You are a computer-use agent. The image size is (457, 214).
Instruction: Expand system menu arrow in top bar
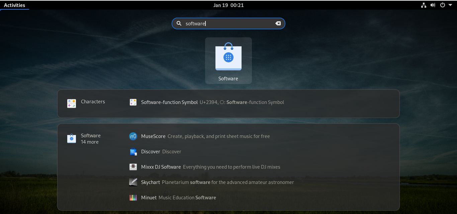450,5
